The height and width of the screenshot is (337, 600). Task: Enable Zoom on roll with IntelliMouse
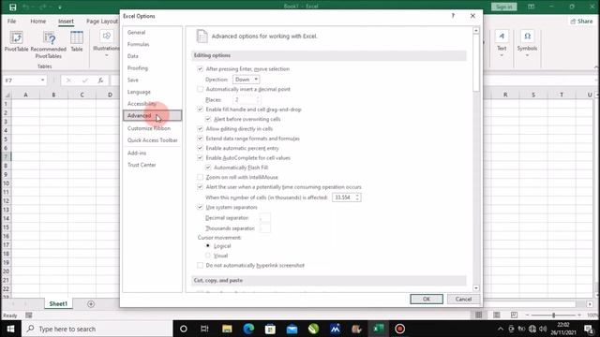[x=200, y=177]
